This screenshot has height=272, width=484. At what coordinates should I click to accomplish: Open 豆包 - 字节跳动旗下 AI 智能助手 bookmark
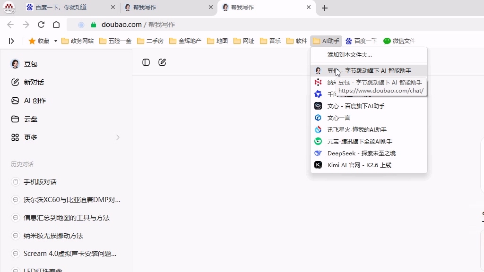pos(369,71)
